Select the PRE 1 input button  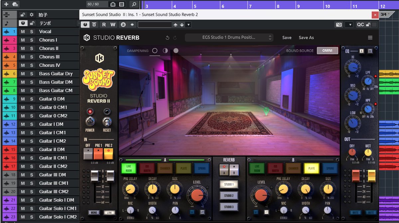tap(98, 154)
